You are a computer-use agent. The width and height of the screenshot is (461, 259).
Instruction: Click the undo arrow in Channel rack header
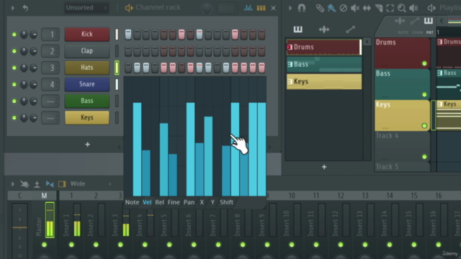point(25,8)
